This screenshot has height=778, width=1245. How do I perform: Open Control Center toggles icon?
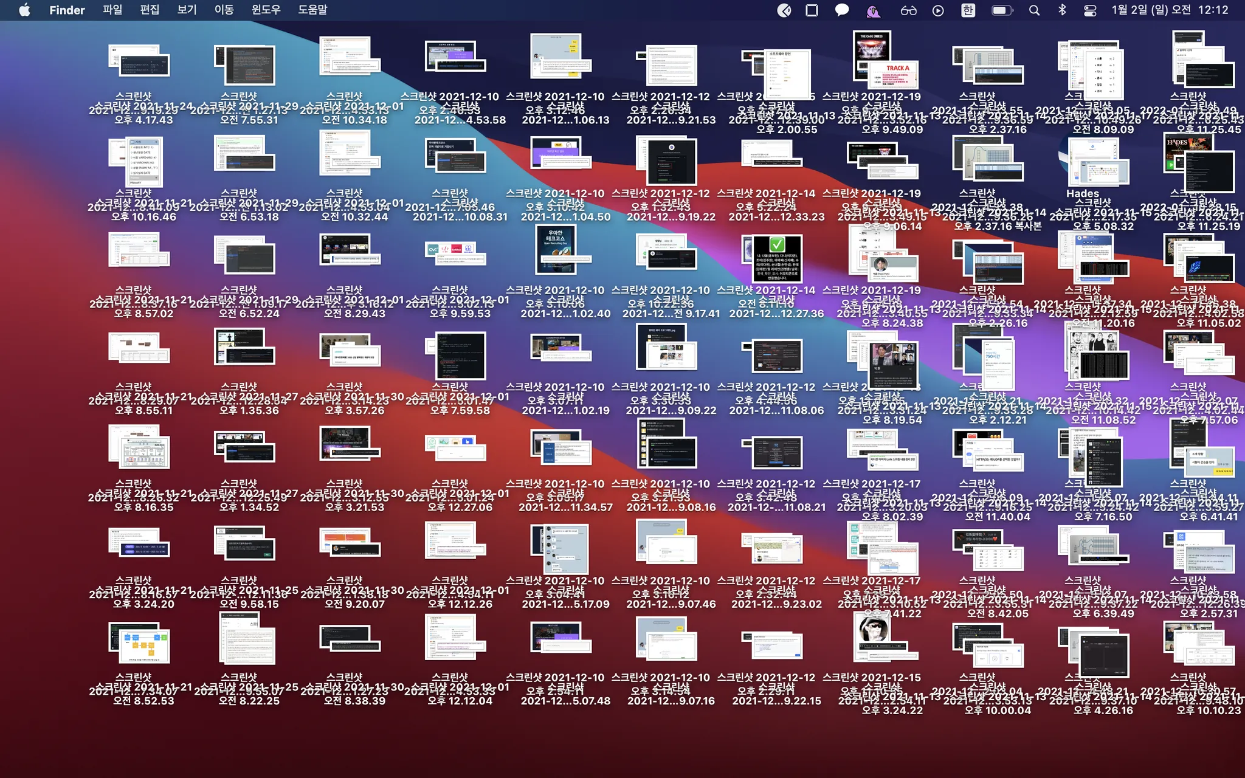1090,10
